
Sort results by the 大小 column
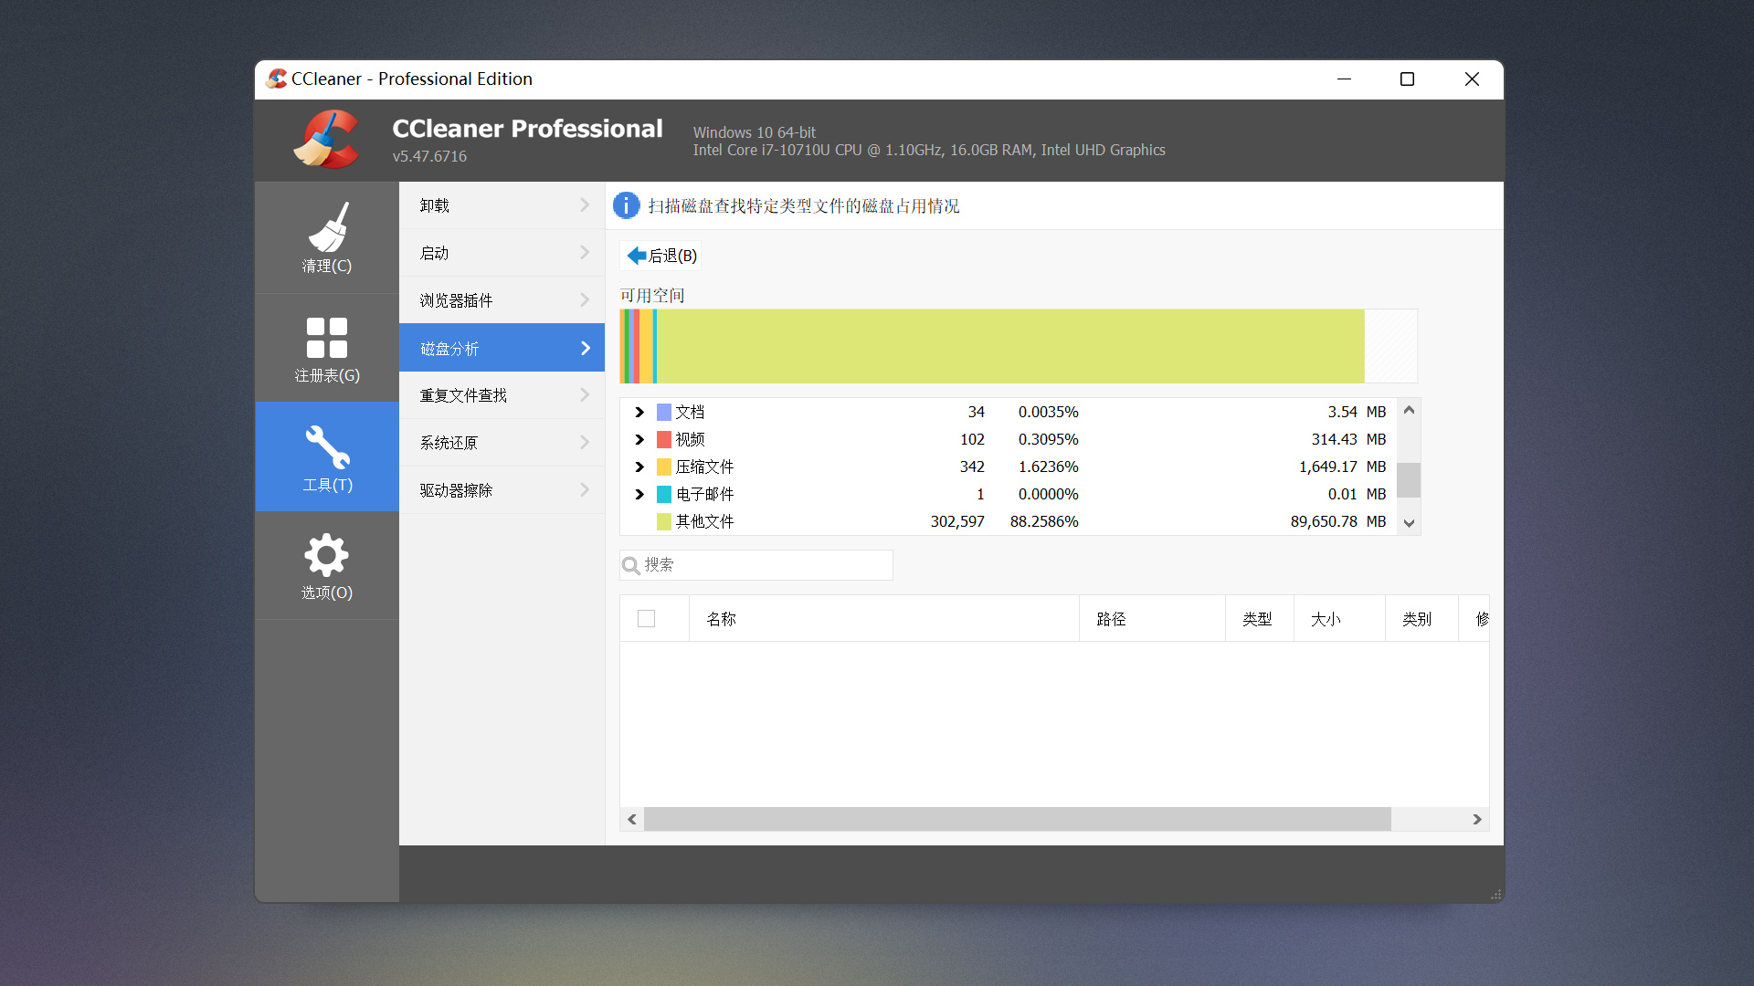(x=1327, y=618)
